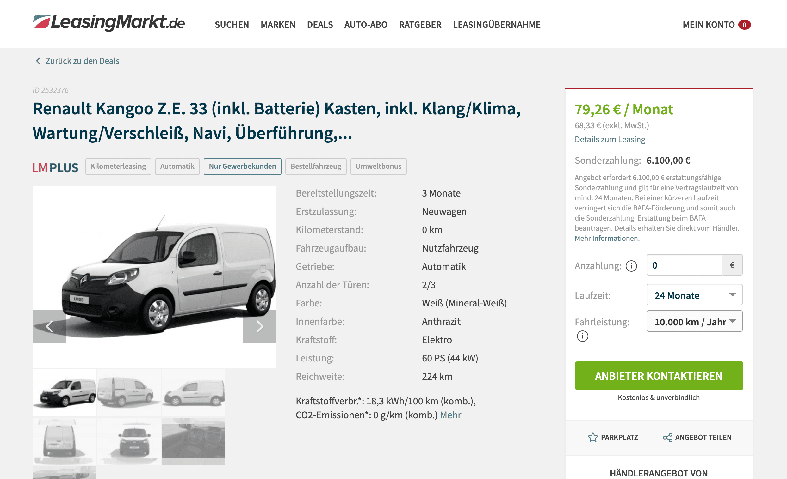
Task: Select the Umweltbonus tag
Action: (x=379, y=166)
